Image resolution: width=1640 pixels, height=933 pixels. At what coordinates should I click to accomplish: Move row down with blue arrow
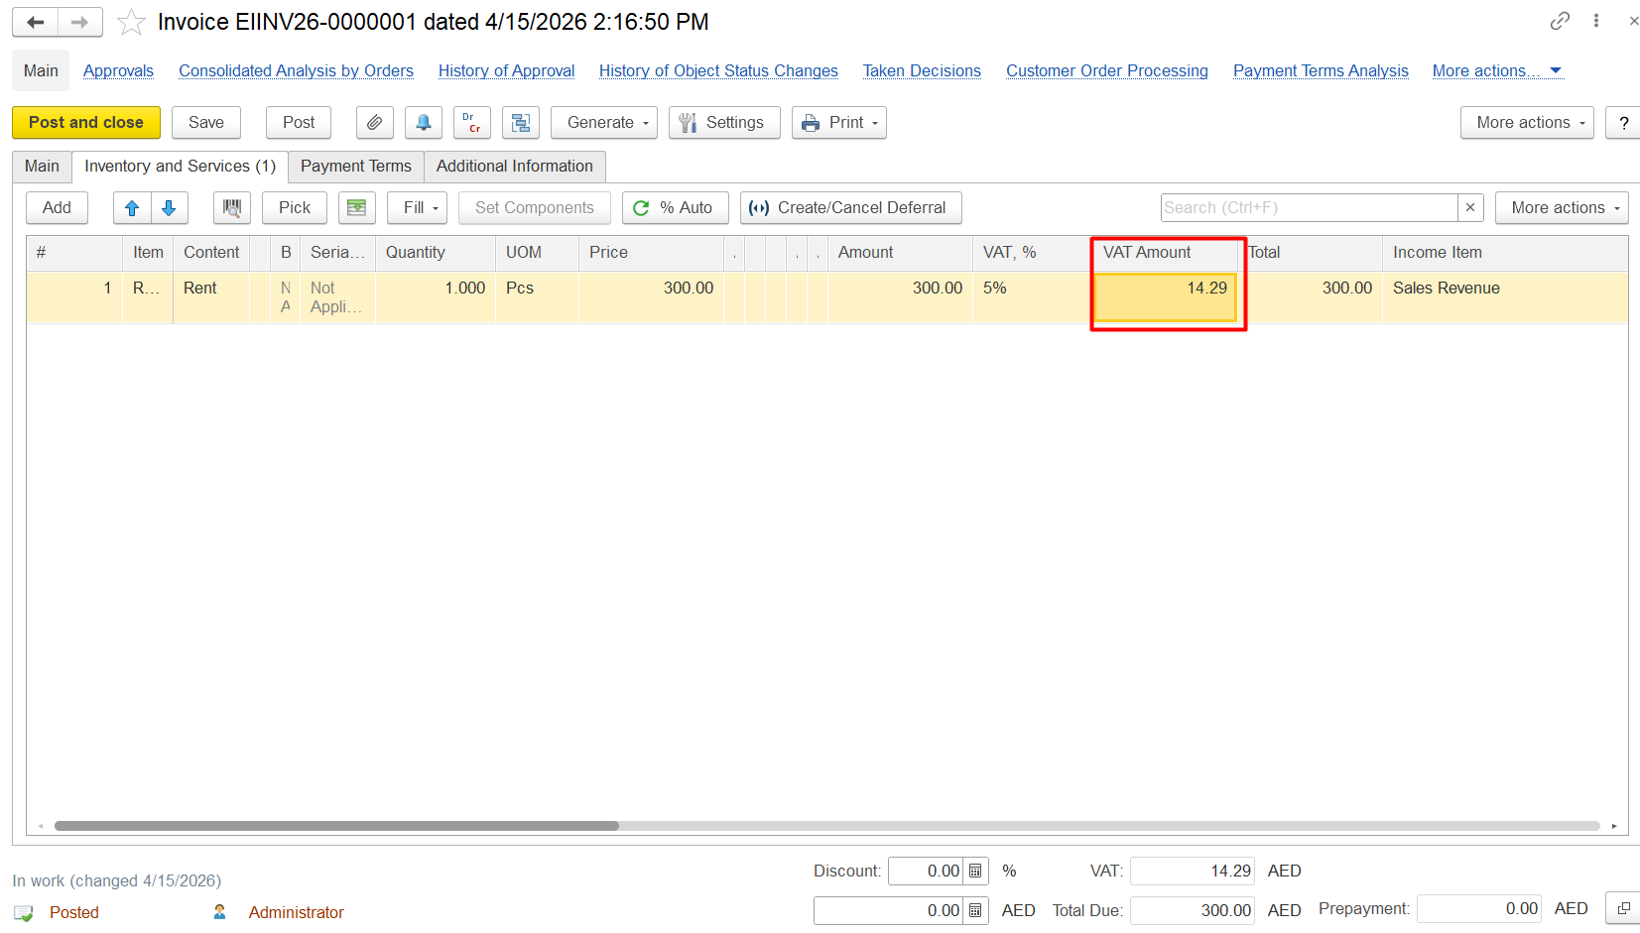(169, 208)
